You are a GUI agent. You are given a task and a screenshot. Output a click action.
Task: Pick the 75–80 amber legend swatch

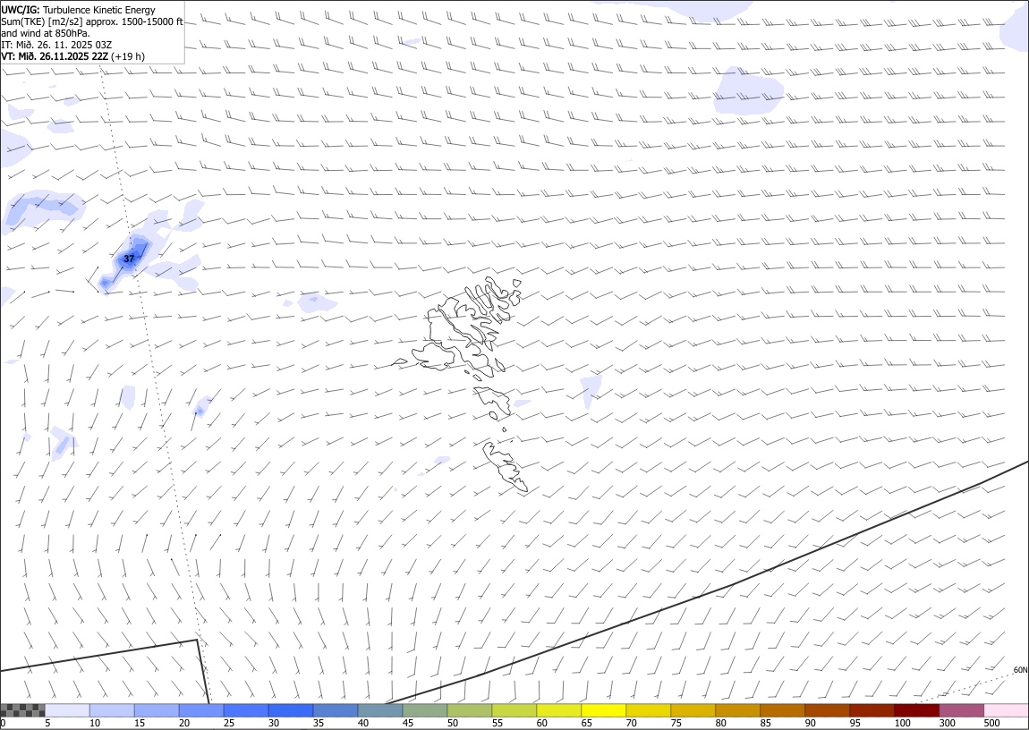coord(693,710)
